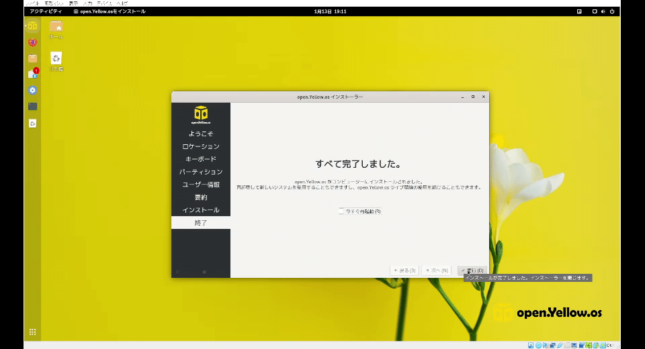This screenshot has height=349, width=645.
Task: Click the power icon in the top bar
Action: 612,11
